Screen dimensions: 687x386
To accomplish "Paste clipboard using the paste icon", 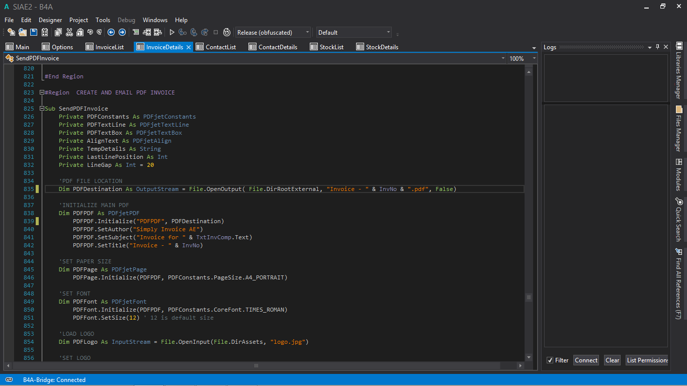I will point(79,32).
